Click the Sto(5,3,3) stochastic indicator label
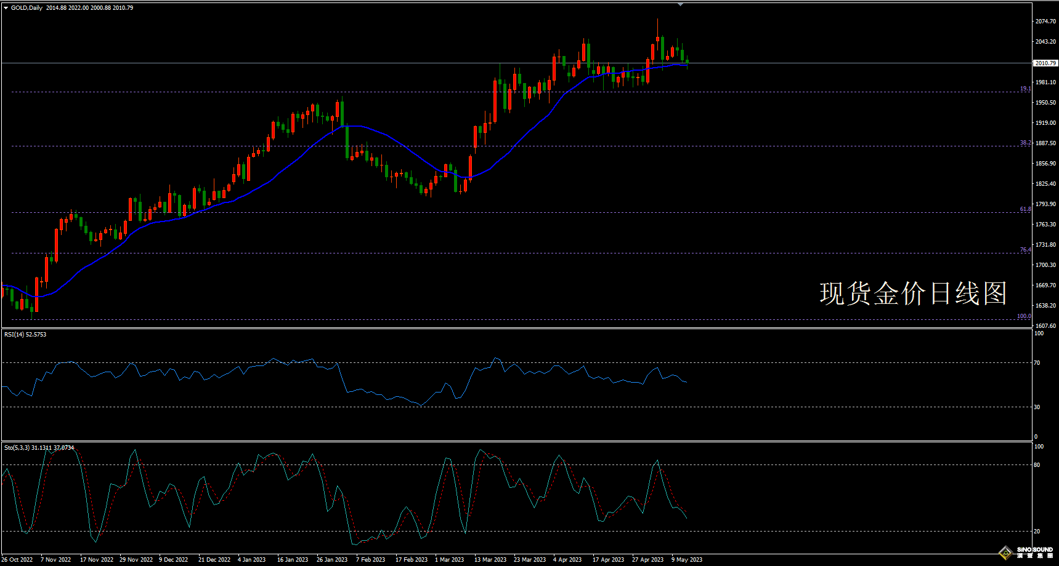Image resolution: width=1059 pixels, height=566 pixels. [39, 448]
